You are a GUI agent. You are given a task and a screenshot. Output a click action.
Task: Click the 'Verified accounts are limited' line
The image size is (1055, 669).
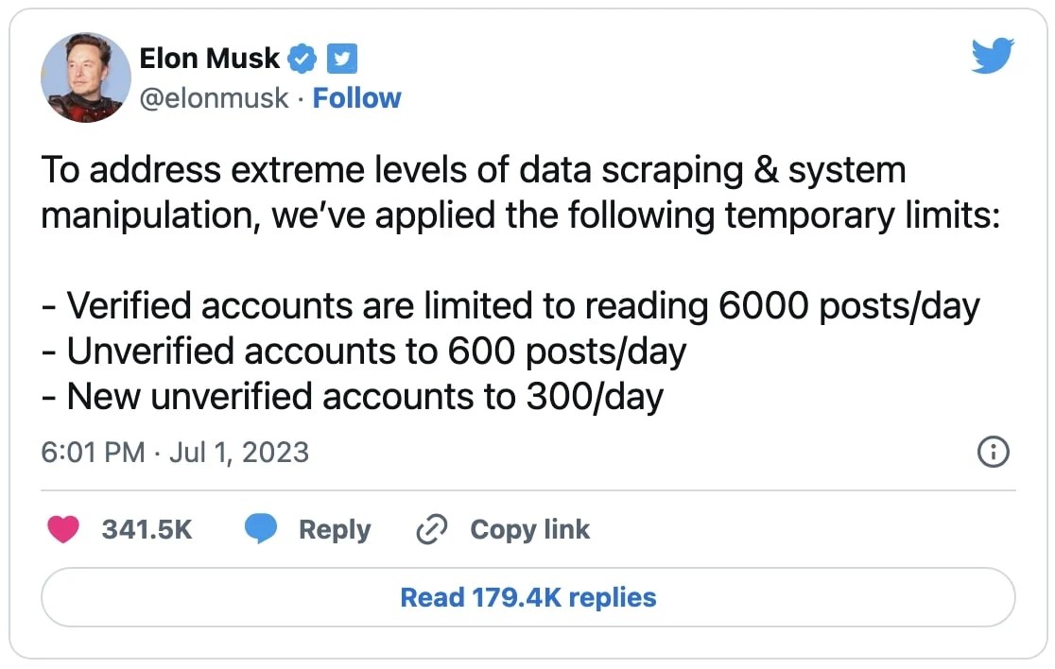click(x=510, y=306)
